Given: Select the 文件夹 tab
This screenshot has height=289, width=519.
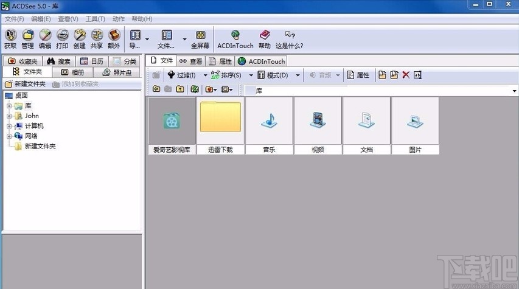Looking at the screenshot, I should click(27, 72).
